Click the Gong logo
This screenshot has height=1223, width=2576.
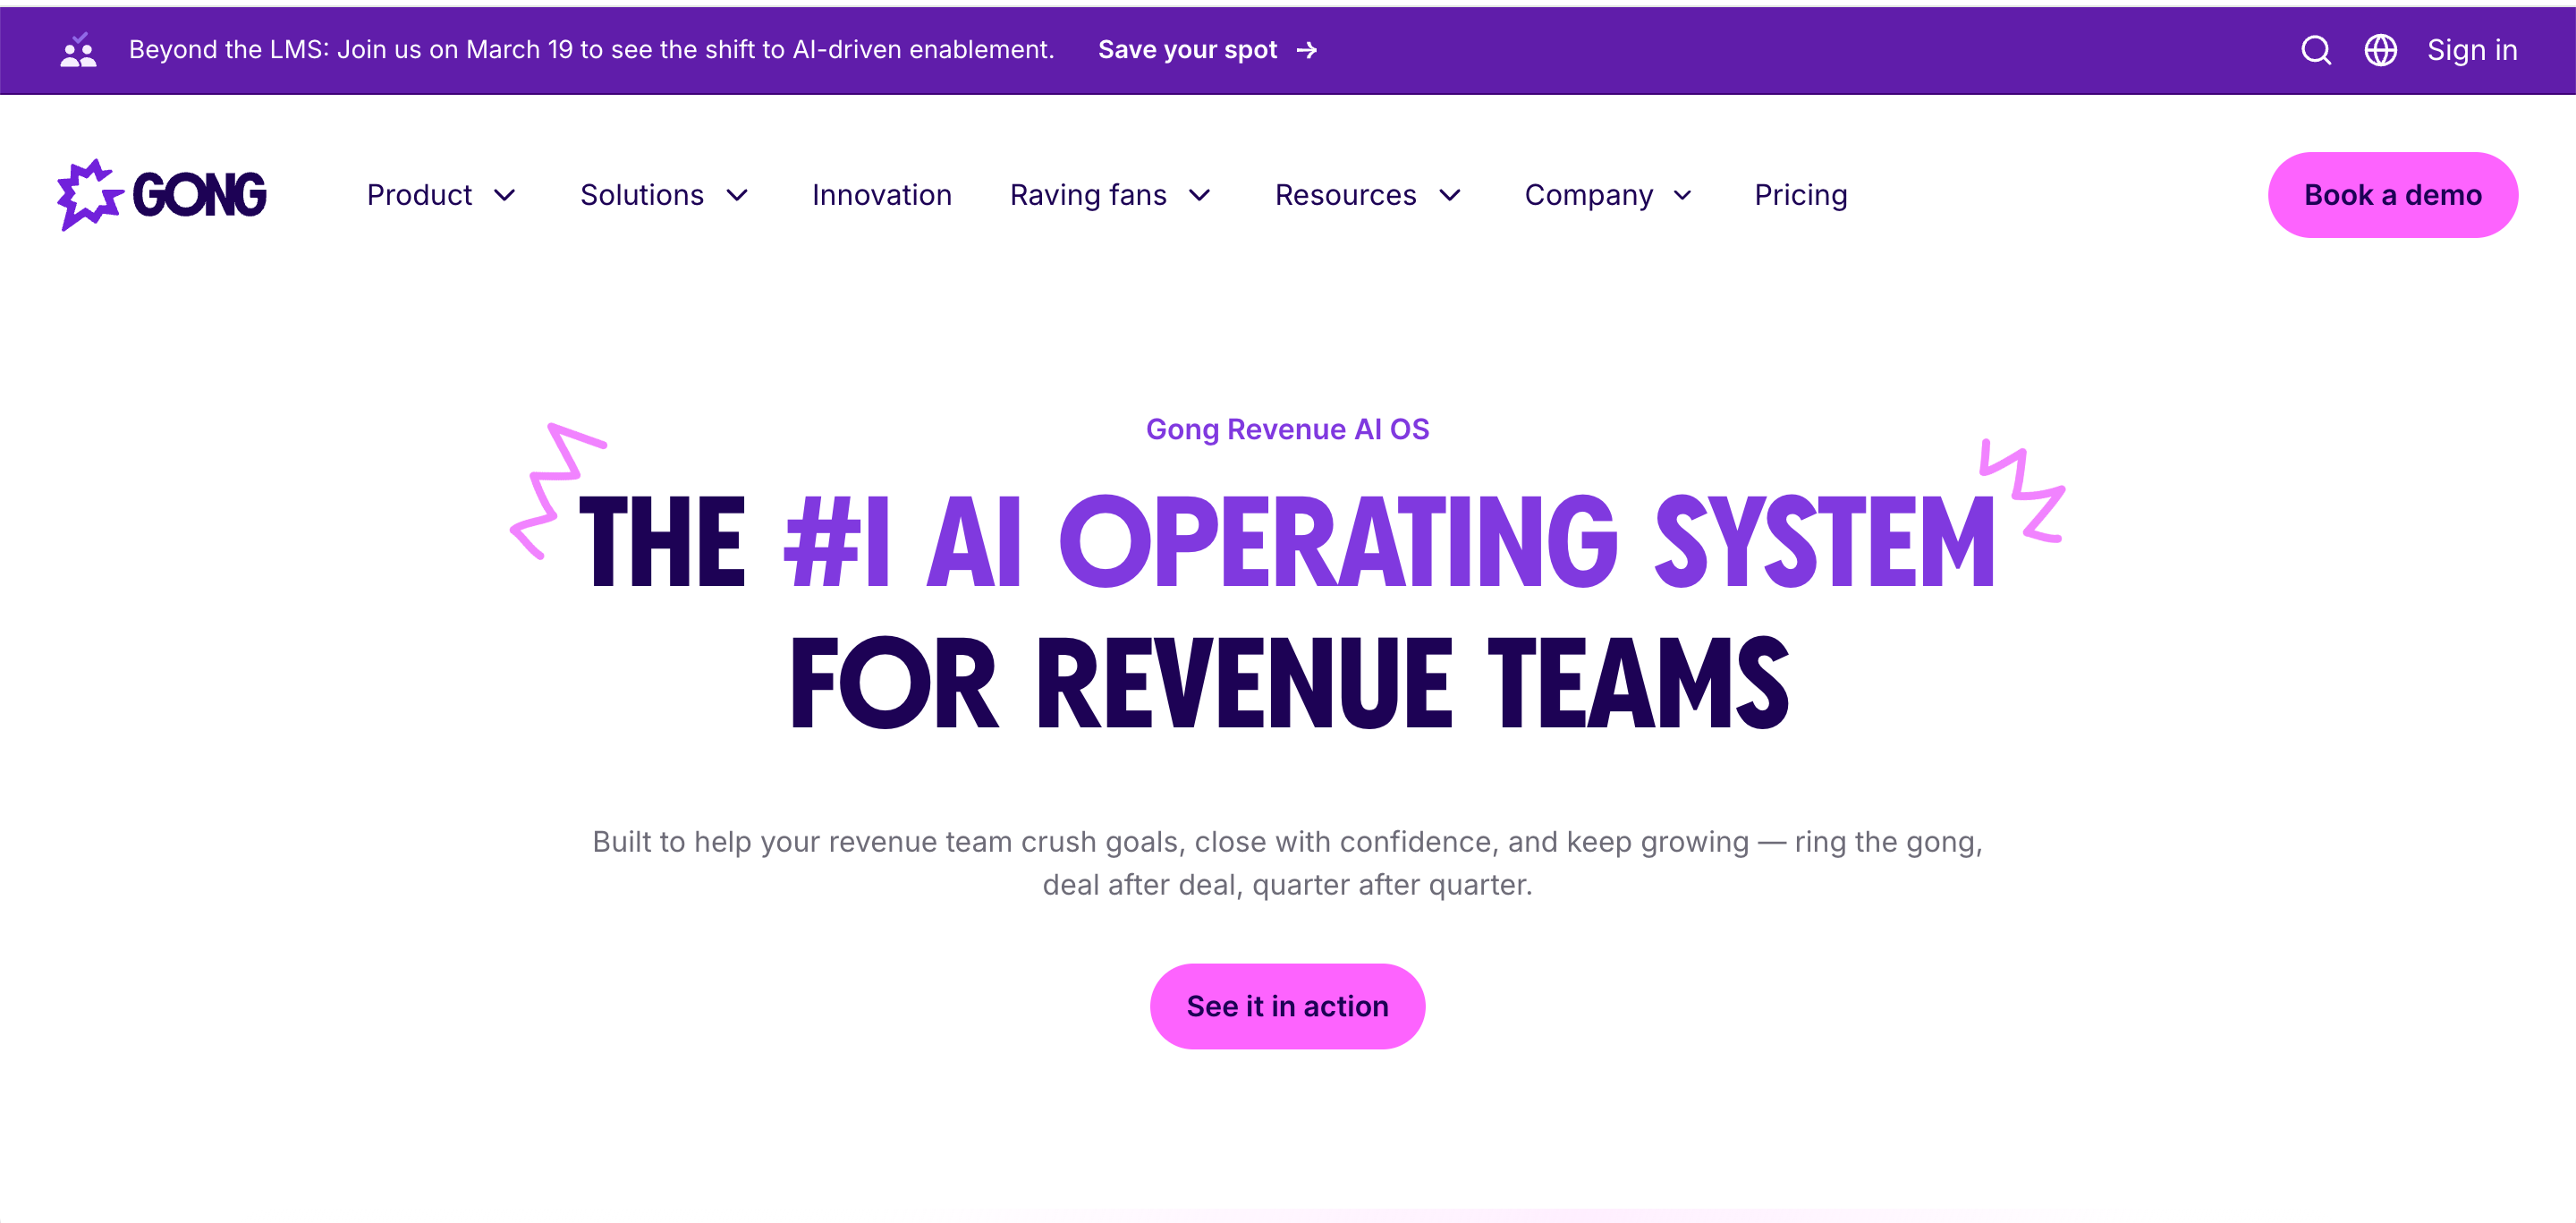coord(162,194)
